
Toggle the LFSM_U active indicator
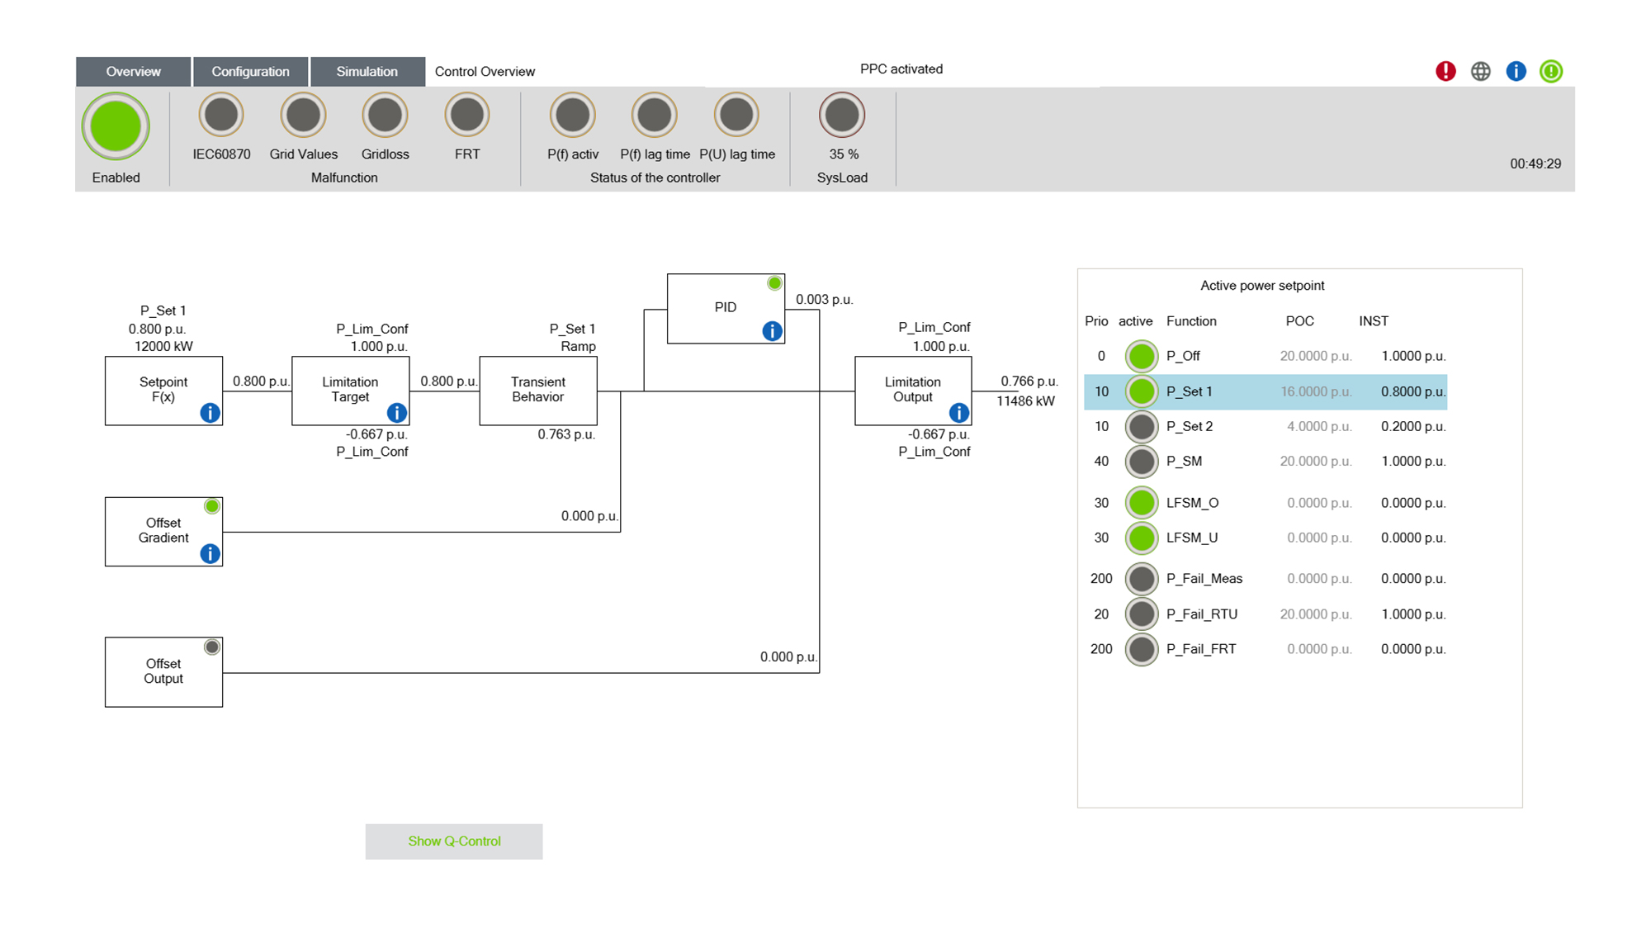point(1142,538)
